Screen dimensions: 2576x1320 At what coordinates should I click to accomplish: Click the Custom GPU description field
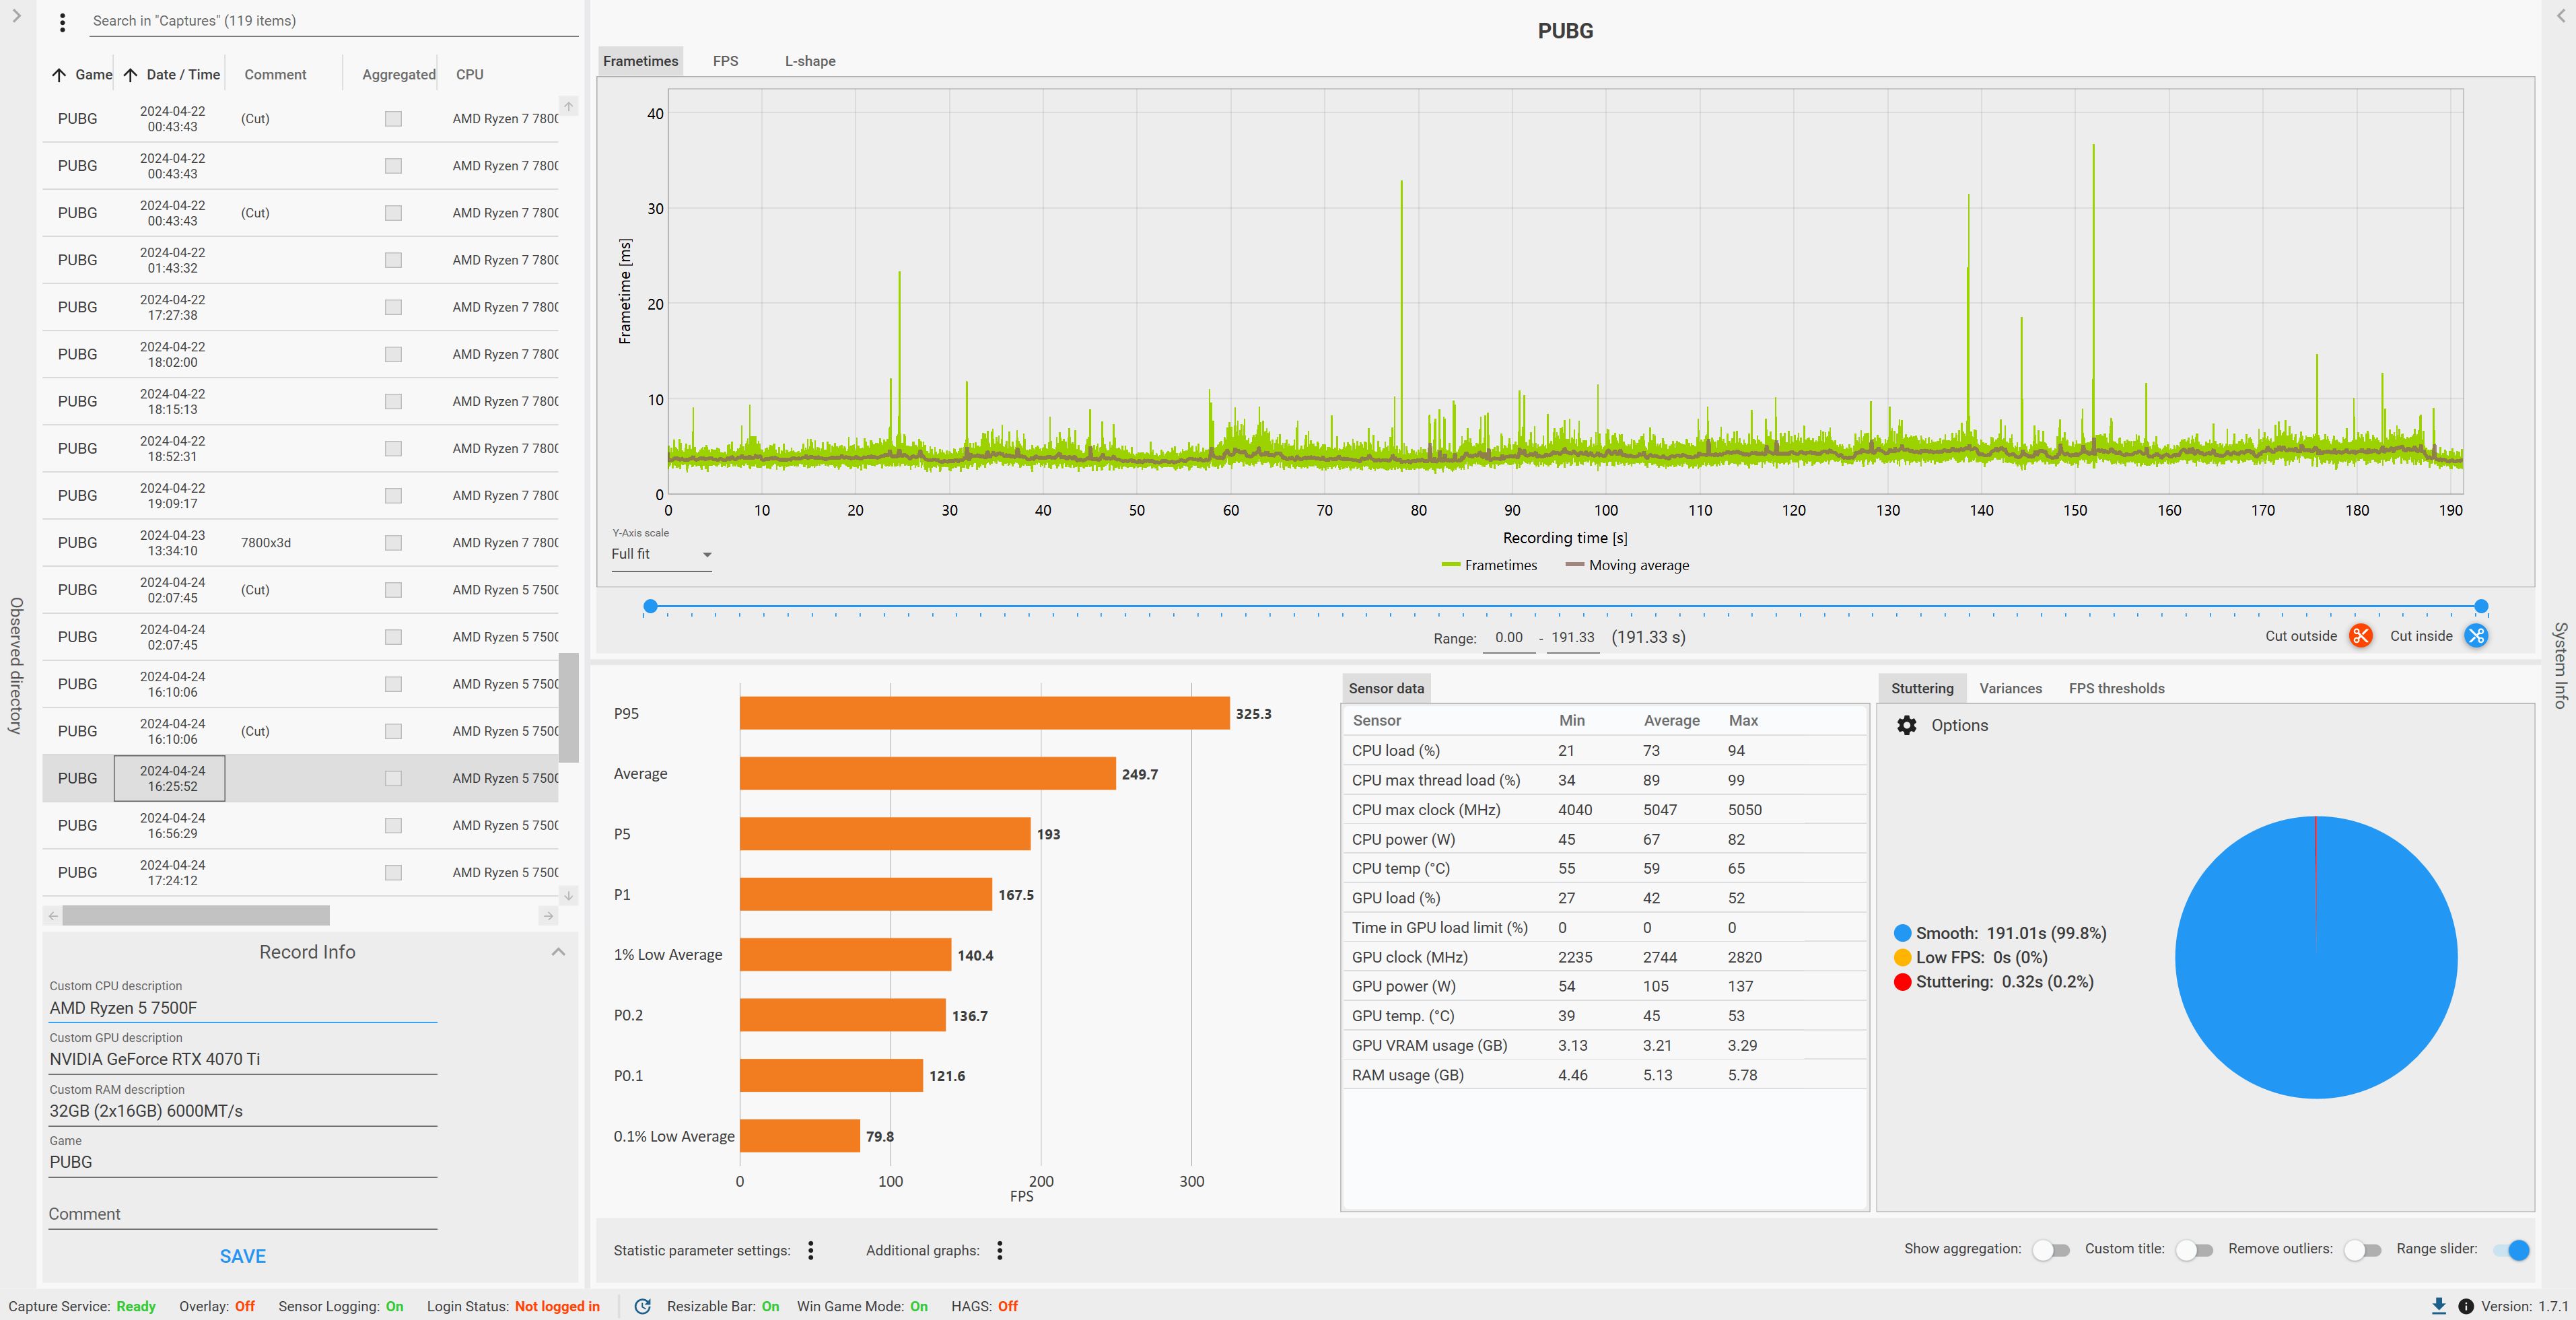pos(243,1059)
